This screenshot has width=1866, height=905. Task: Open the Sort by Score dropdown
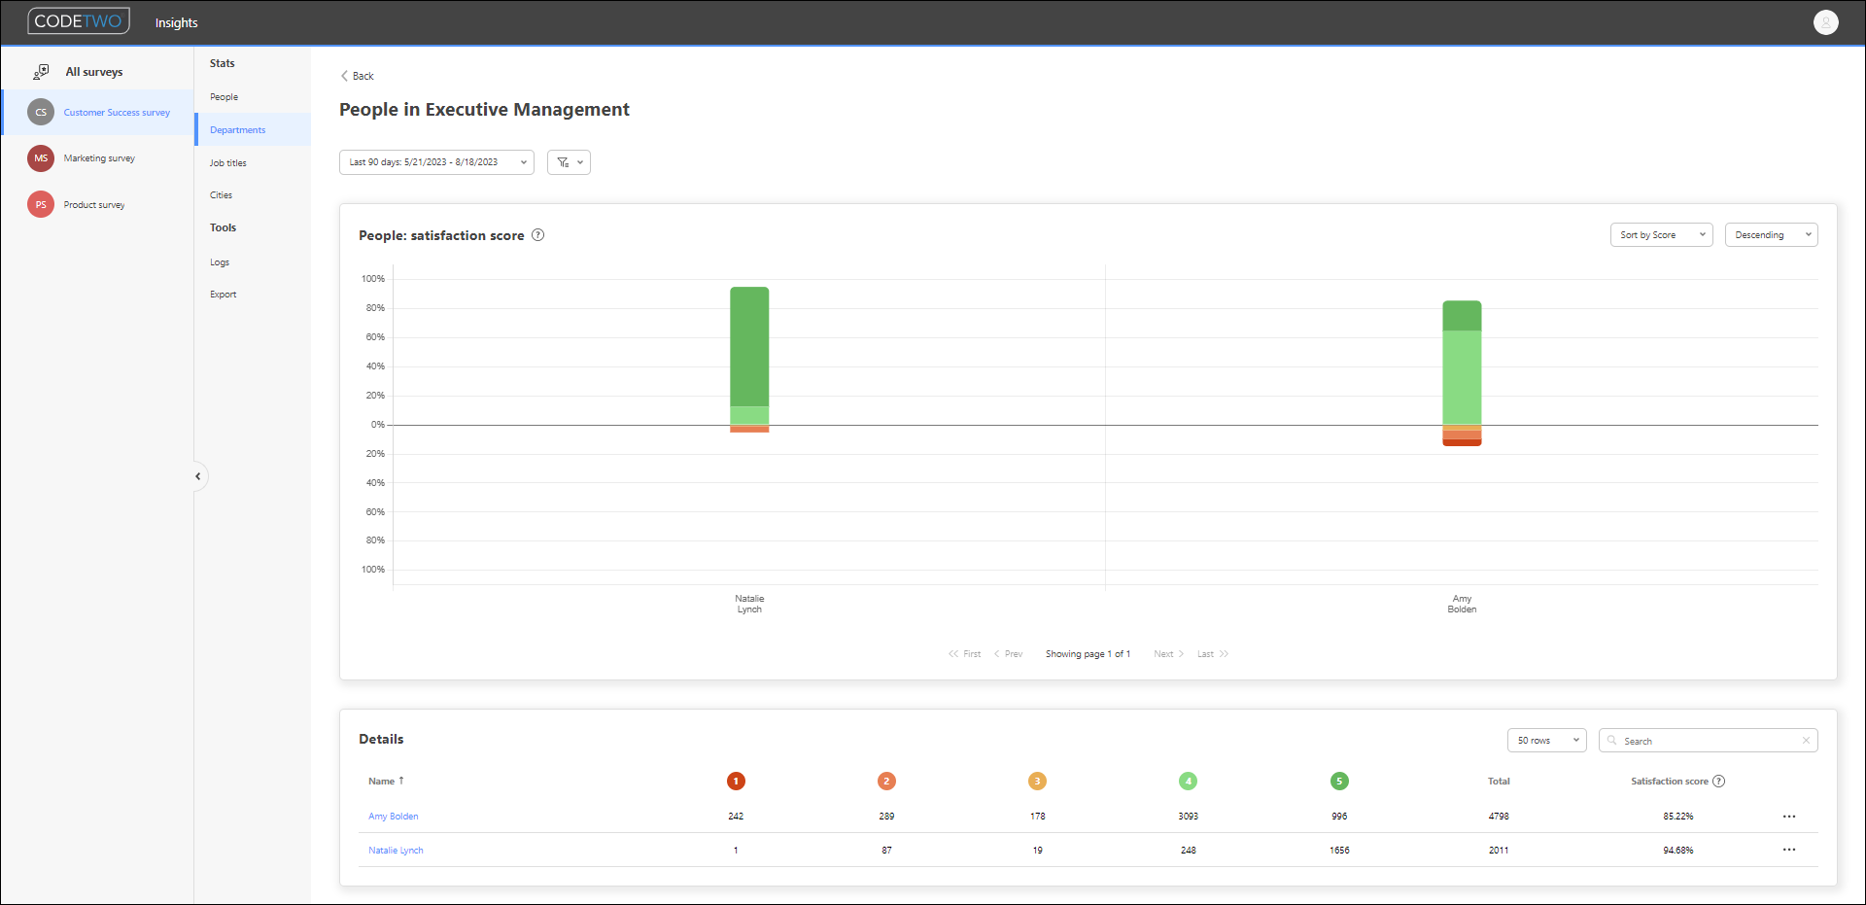point(1661,235)
